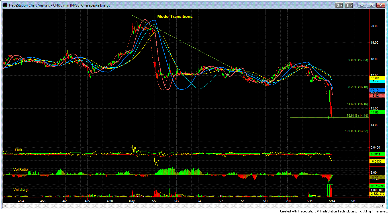Image resolution: width=388 pixels, height=213 pixels.
Task: Select the 61.80% (15.16) Fibonacci label
Action: click(357, 104)
